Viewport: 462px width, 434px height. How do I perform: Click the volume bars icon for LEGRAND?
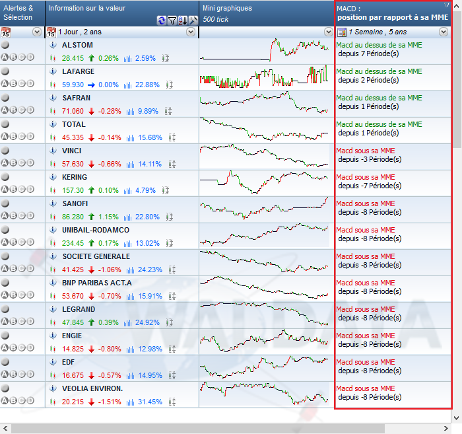tap(127, 323)
